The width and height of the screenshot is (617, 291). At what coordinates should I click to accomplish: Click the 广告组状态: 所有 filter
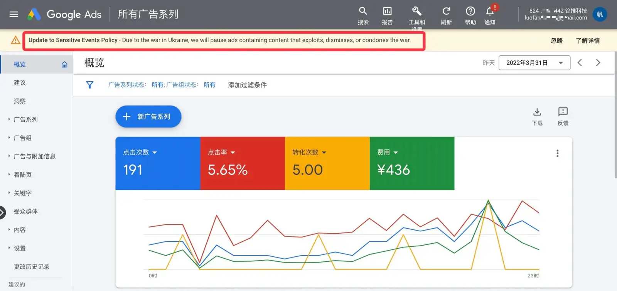191,85
